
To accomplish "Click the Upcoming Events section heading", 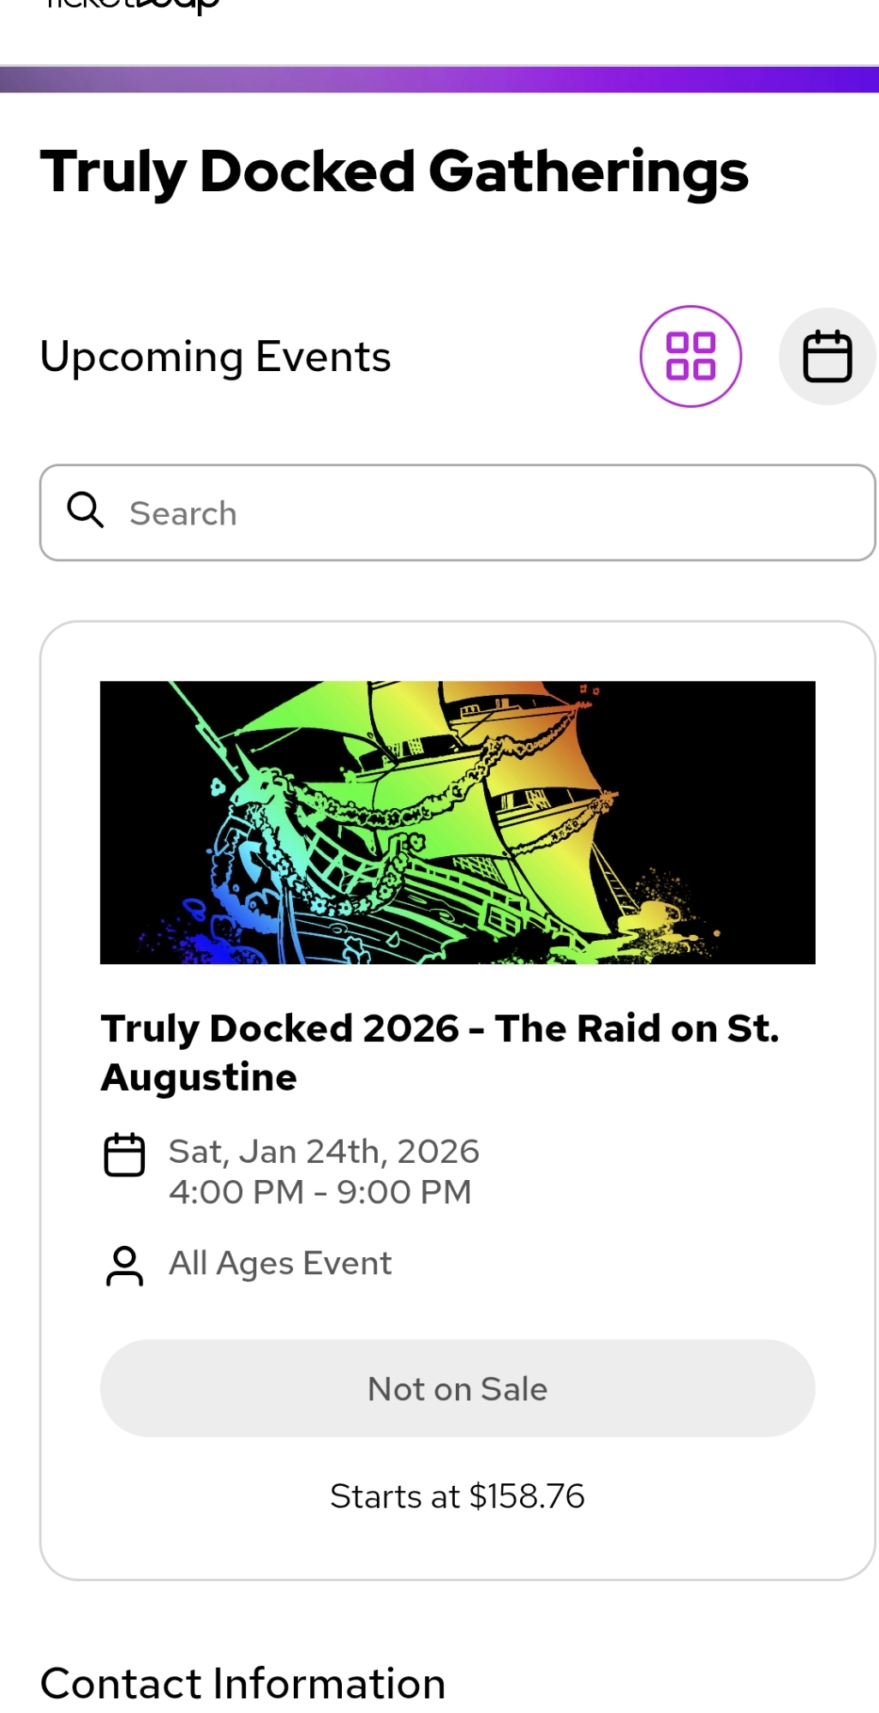I will [215, 356].
